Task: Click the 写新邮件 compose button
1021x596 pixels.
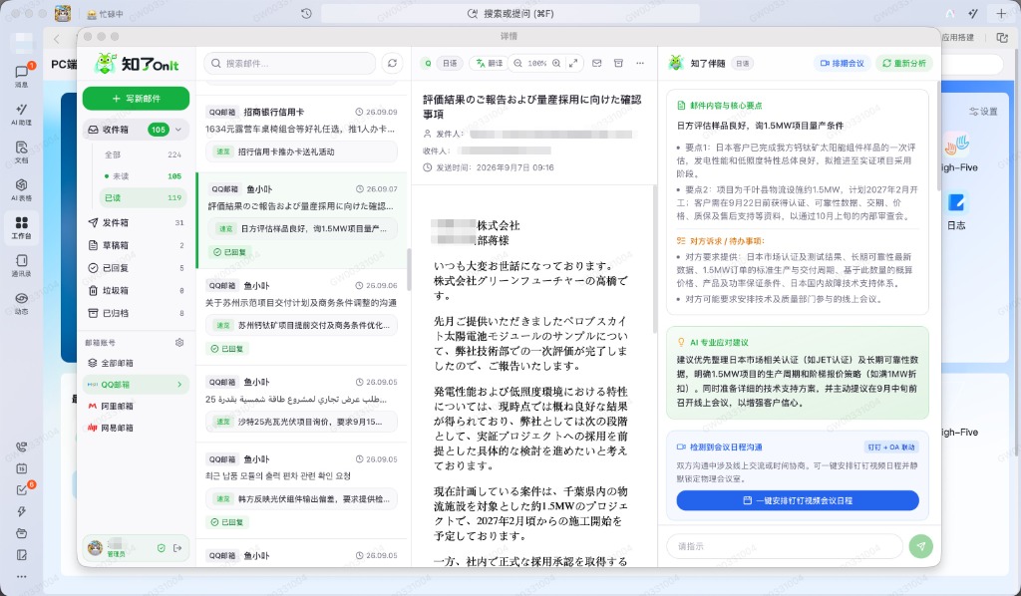Action: (136, 99)
